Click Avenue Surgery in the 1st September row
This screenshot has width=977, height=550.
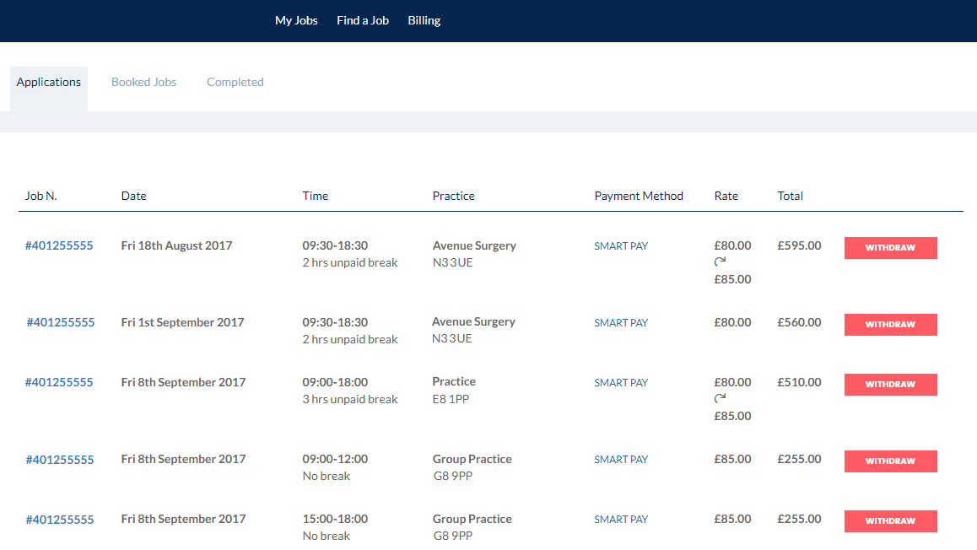[473, 322]
